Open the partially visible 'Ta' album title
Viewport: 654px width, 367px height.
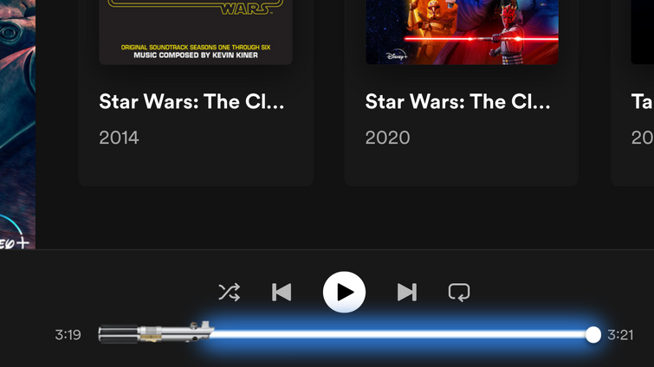643,101
